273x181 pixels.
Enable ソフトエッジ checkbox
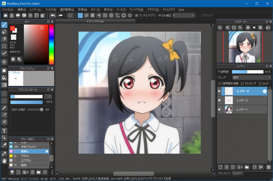199,16
